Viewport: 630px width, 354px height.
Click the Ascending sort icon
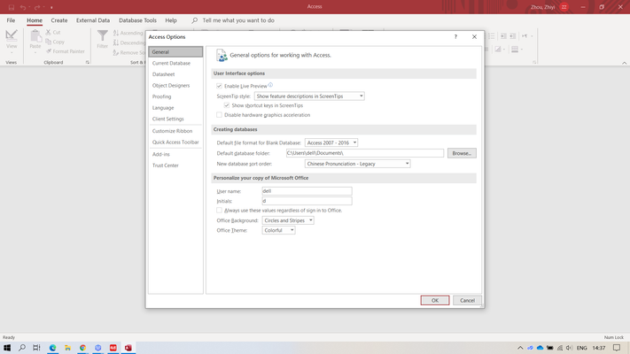116,33
